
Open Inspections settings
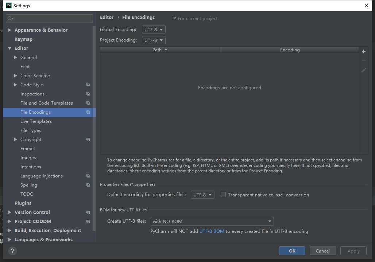32,94
